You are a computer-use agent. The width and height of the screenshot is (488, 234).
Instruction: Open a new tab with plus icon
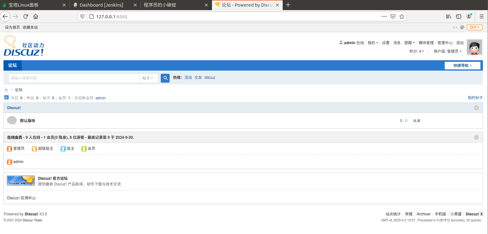click(288, 5)
